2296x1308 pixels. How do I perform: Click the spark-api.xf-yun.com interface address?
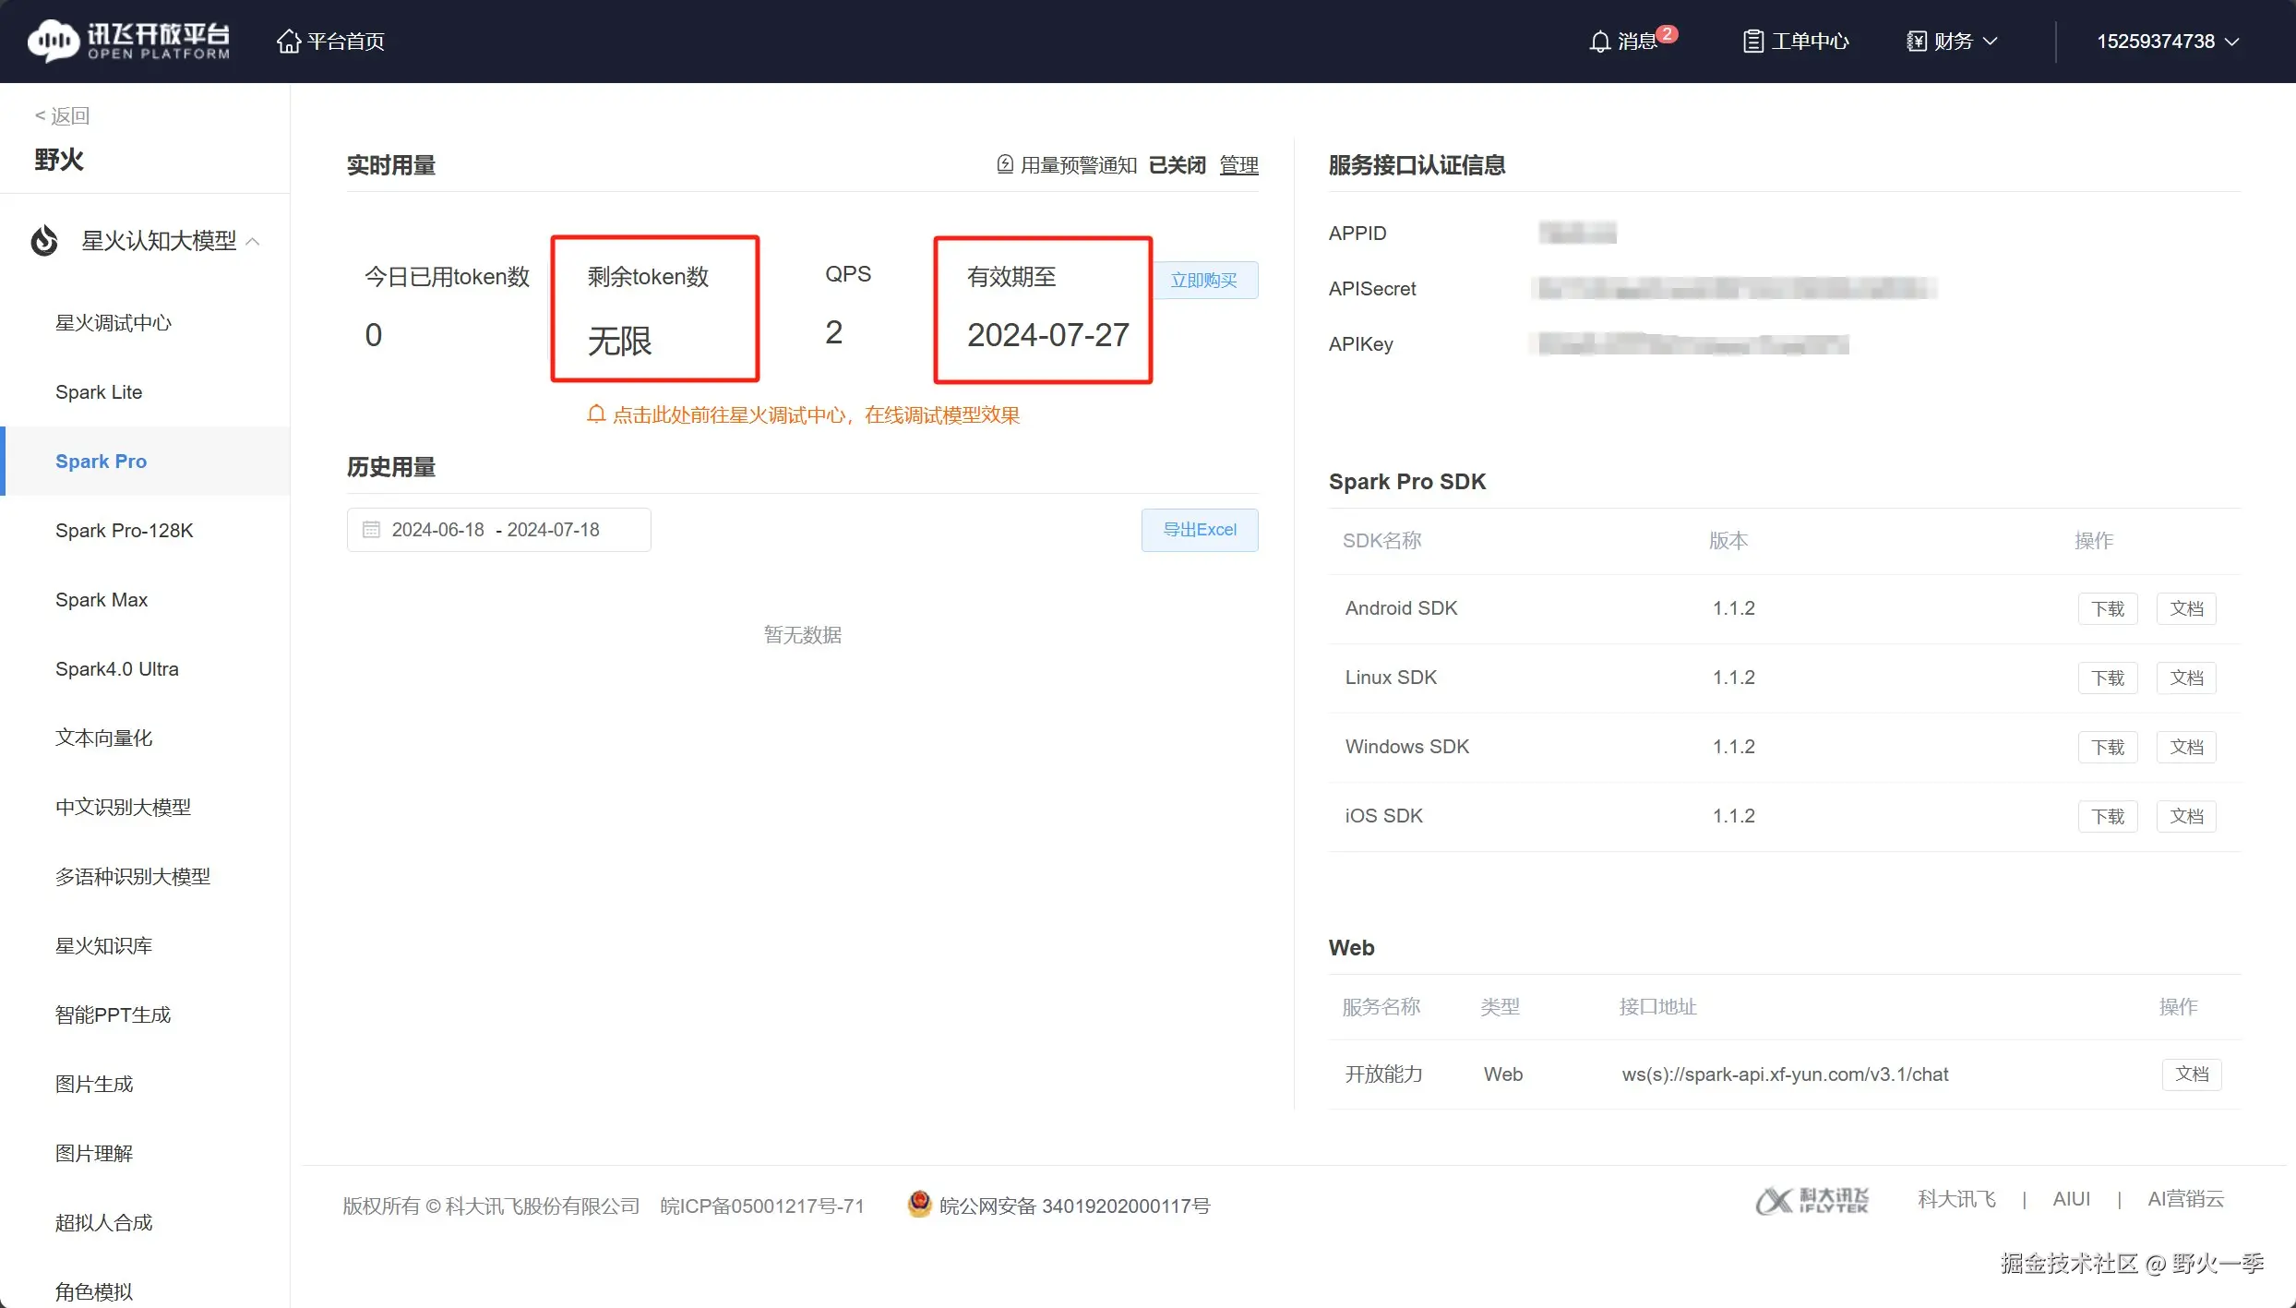1785,1074
